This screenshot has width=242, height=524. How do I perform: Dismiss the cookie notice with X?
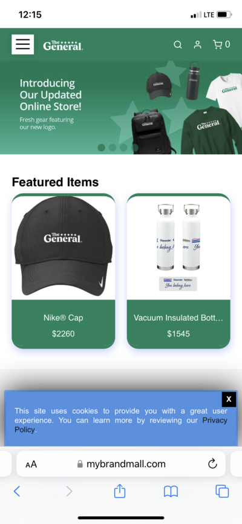pyautogui.click(x=229, y=399)
